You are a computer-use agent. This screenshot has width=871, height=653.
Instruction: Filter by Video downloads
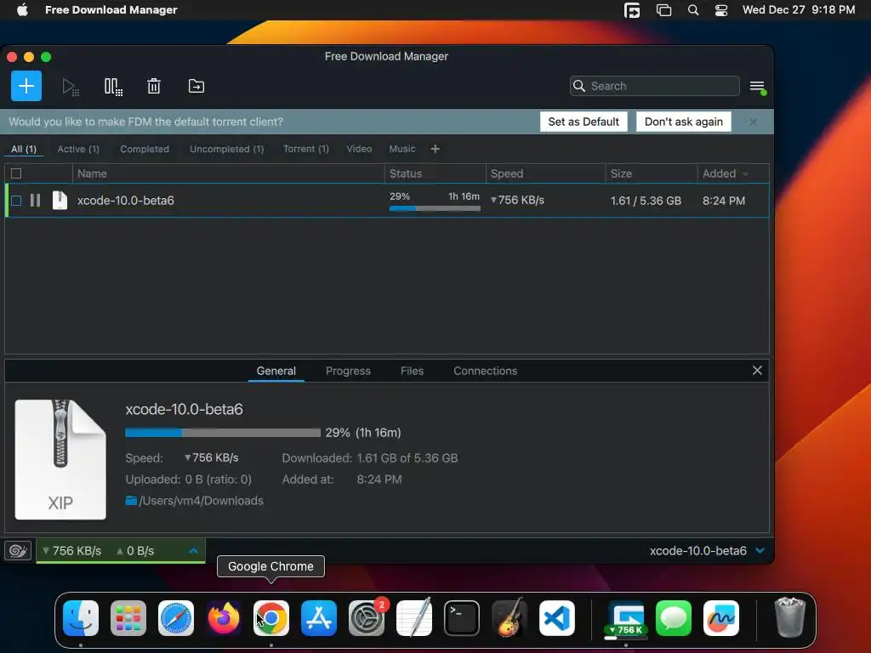360,149
